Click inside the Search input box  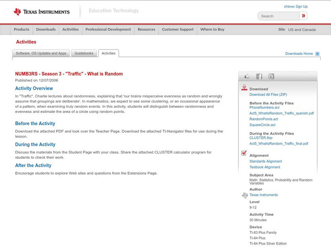[276, 16]
